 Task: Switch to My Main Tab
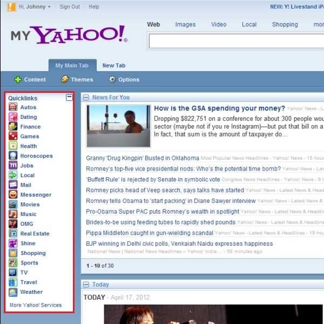[72, 65]
